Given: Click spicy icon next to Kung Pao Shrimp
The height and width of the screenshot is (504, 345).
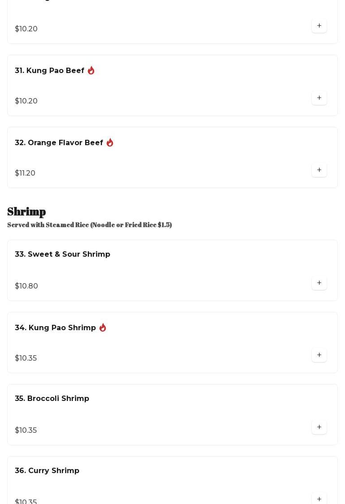Looking at the screenshot, I should (103, 327).
